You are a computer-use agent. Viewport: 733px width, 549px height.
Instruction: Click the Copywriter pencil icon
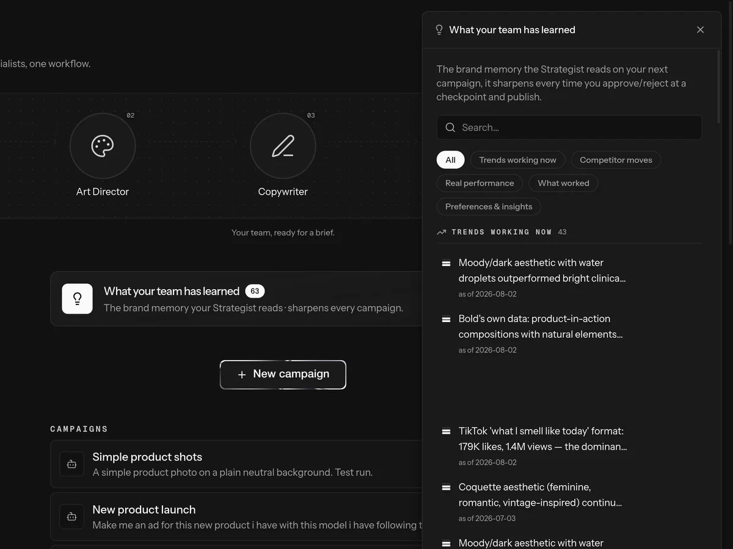(x=283, y=146)
